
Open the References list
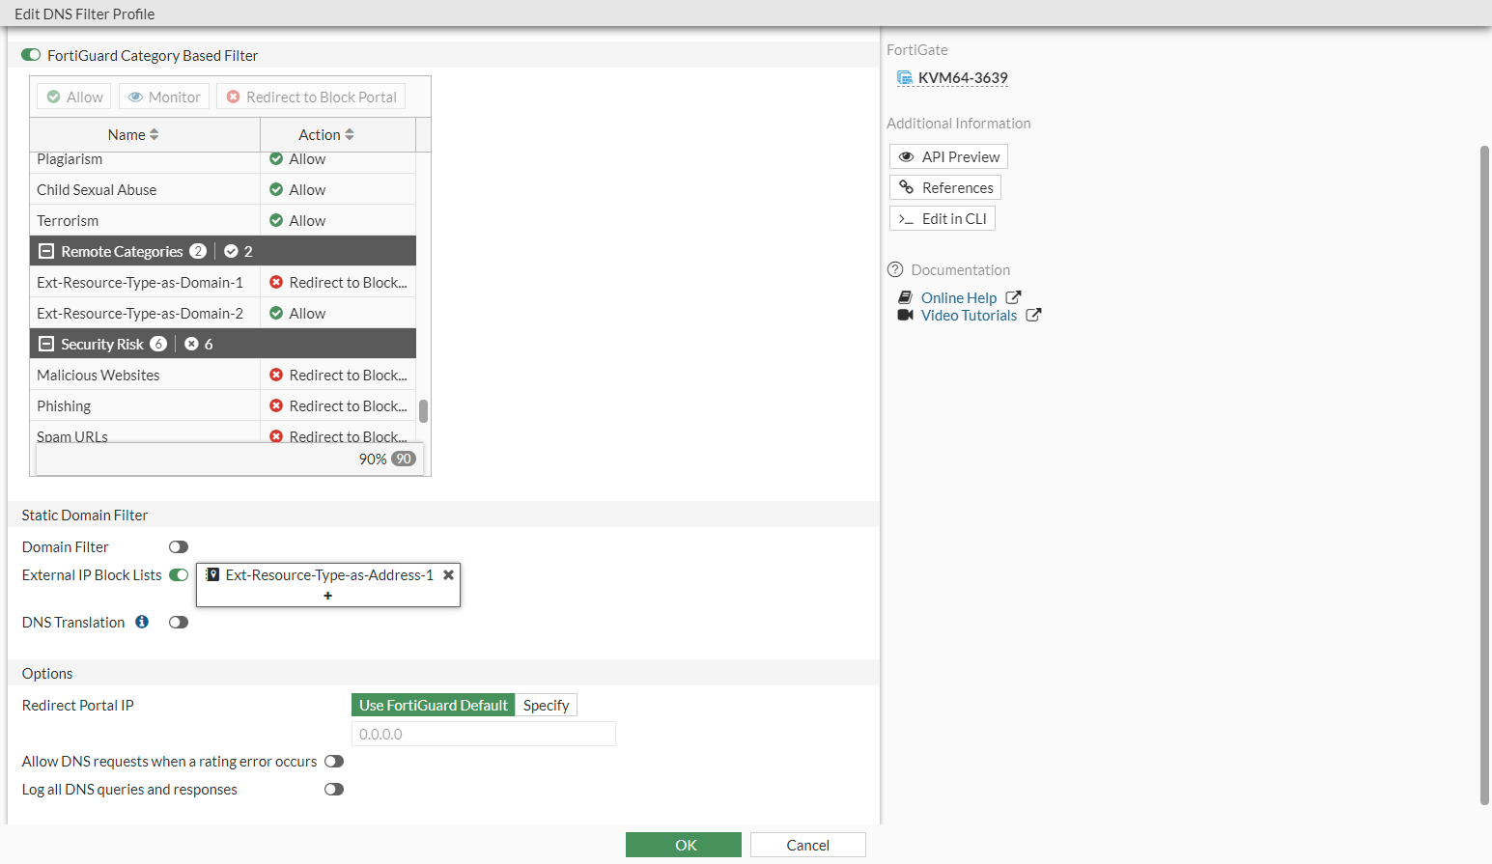945,187
